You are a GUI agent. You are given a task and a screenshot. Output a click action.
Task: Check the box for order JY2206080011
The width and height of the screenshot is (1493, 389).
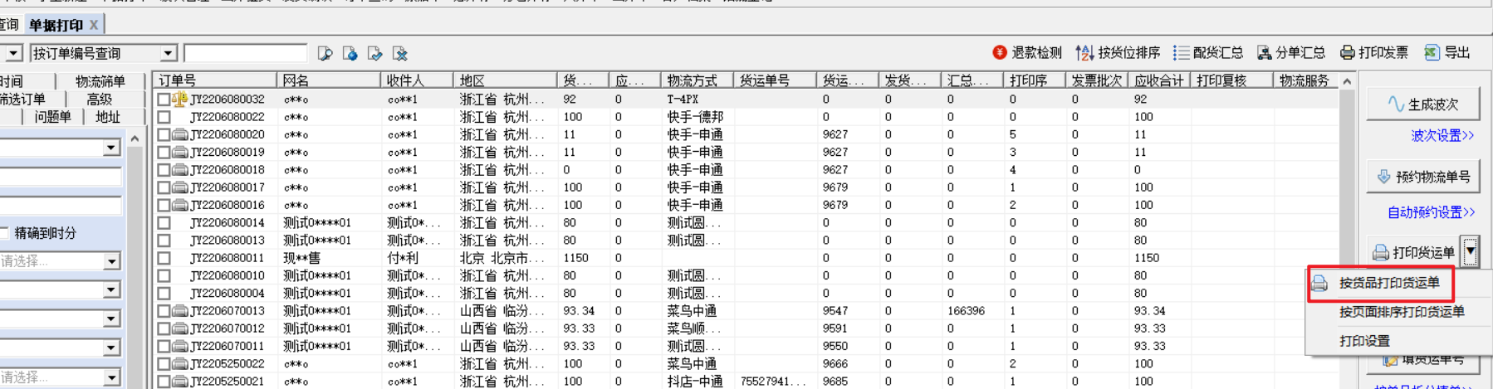tap(164, 258)
